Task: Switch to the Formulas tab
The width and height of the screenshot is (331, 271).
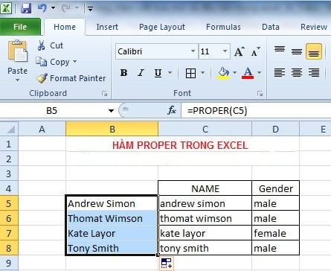Action: pos(223,27)
